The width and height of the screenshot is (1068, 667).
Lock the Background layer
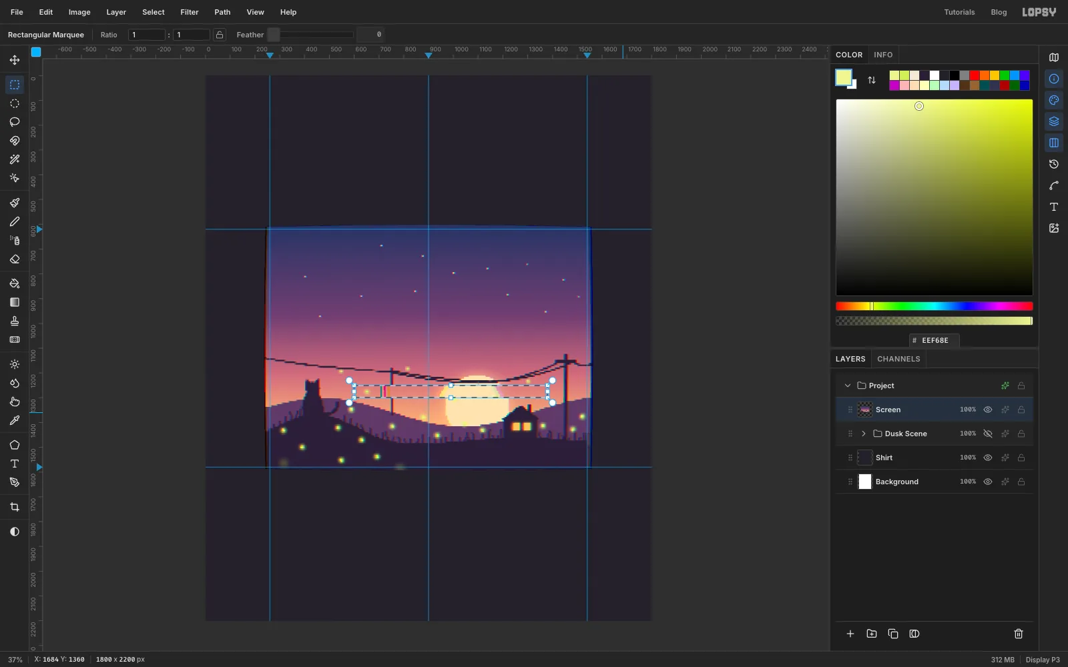point(1021,482)
